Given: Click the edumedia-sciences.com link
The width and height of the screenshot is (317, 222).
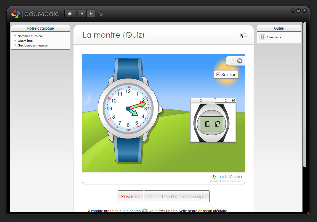Looking at the screenshot, I should (226, 181).
